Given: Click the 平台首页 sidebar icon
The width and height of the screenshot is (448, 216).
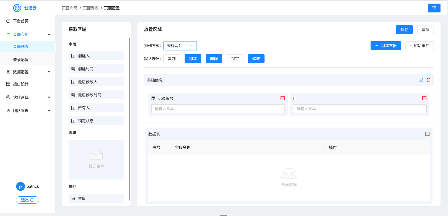Looking at the screenshot, I should [x=8, y=21].
